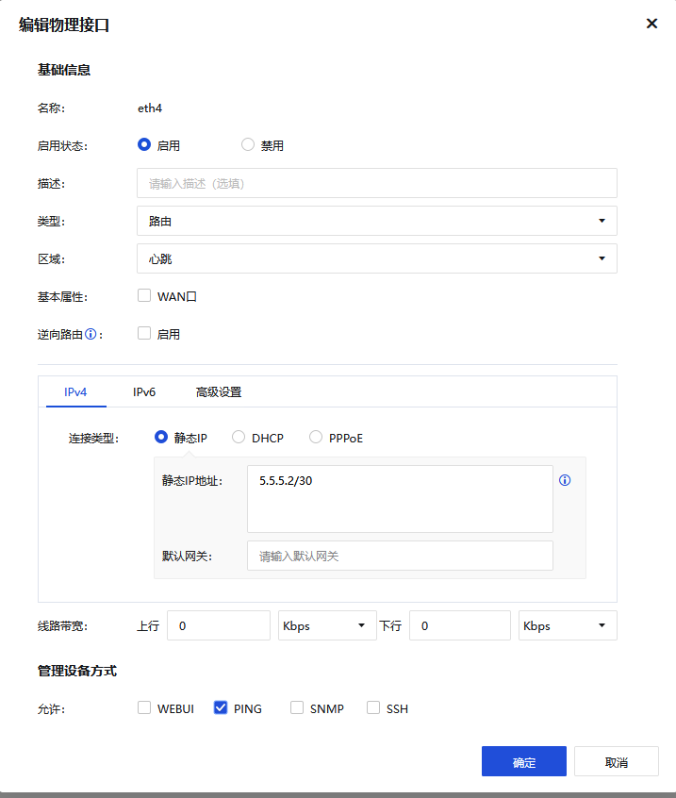Viewport: 676px width, 798px height.
Task: Check the WAN口 checkbox
Action: click(144, 295)
